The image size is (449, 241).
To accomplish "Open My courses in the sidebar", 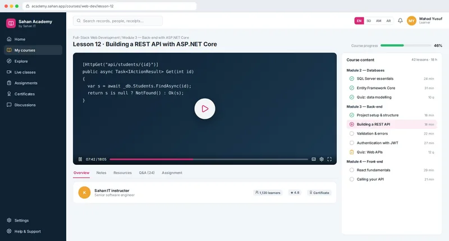I will coord(33,50).
